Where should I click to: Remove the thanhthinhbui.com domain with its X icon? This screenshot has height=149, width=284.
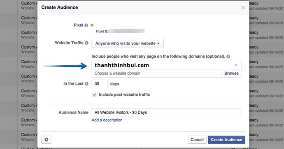(x=236, y=65)
